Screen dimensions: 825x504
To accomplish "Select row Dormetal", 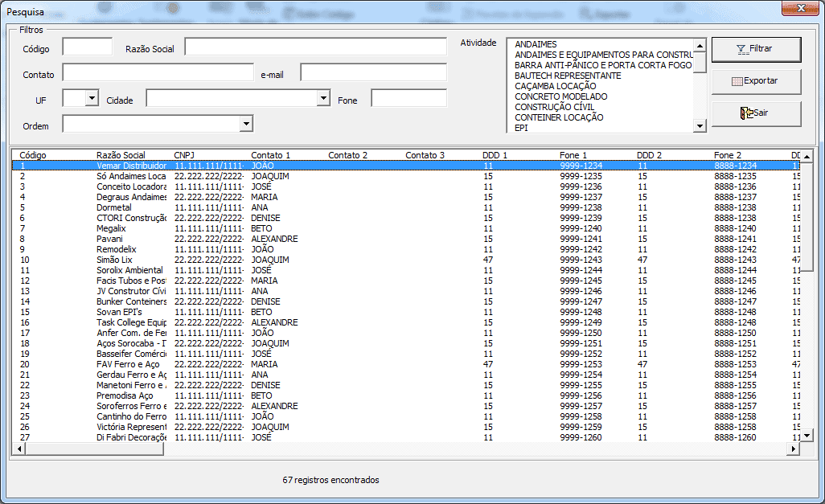I will coord(406,208).
